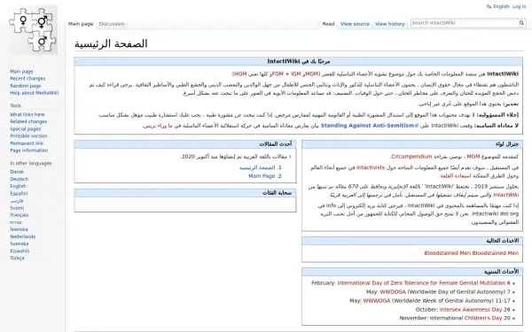Open the View history tab

click(390, 24)
